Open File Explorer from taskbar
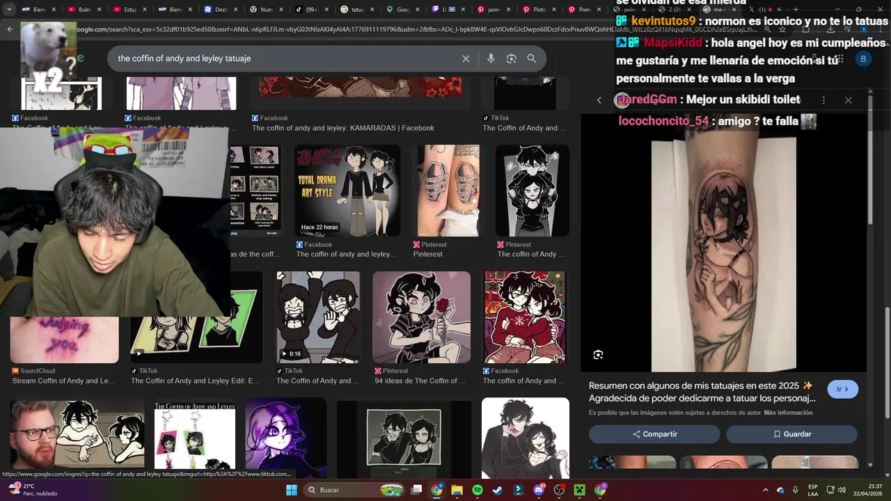Viewport: 891px width, 501px height. coord(457,490)
